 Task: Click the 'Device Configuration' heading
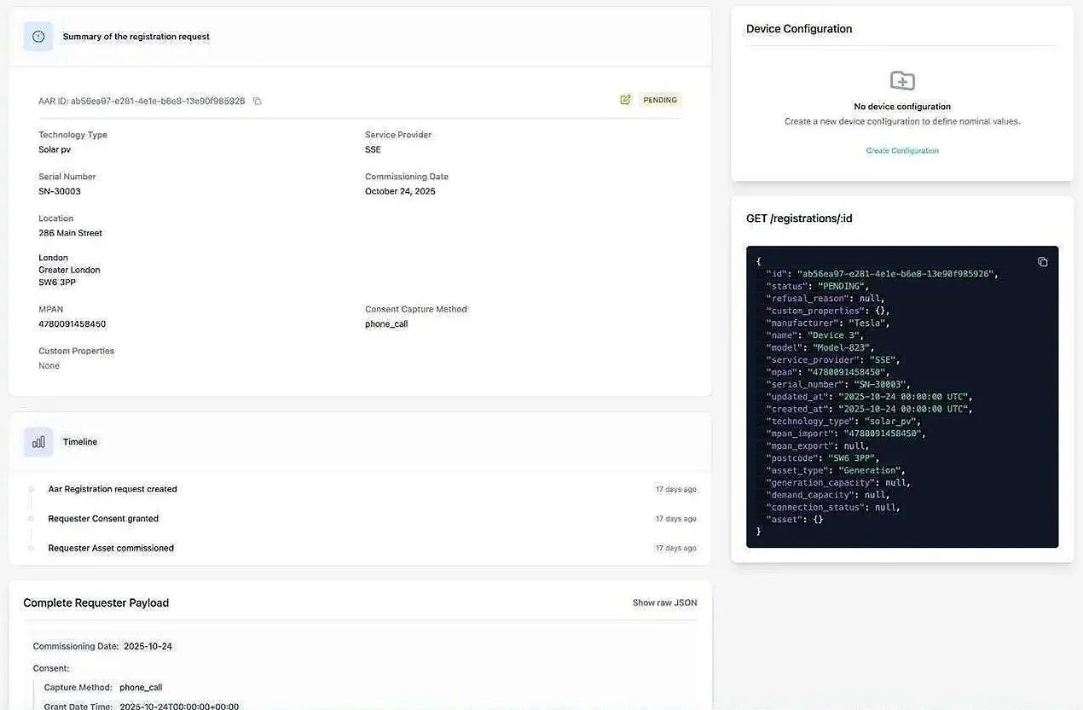[x=799, y=29]
